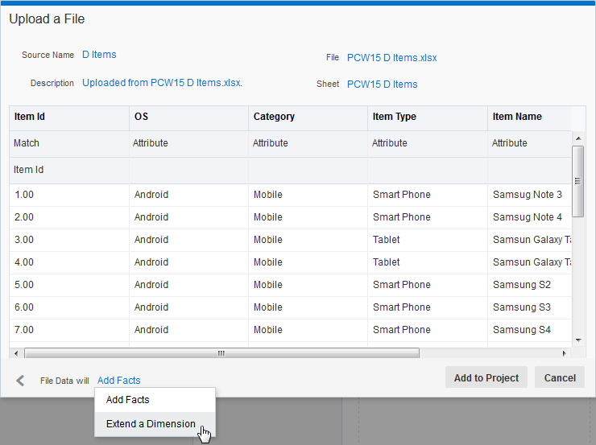596x445 pixels.
Task: Click Samsung S2 cell
Action: (x=529, y=285)
